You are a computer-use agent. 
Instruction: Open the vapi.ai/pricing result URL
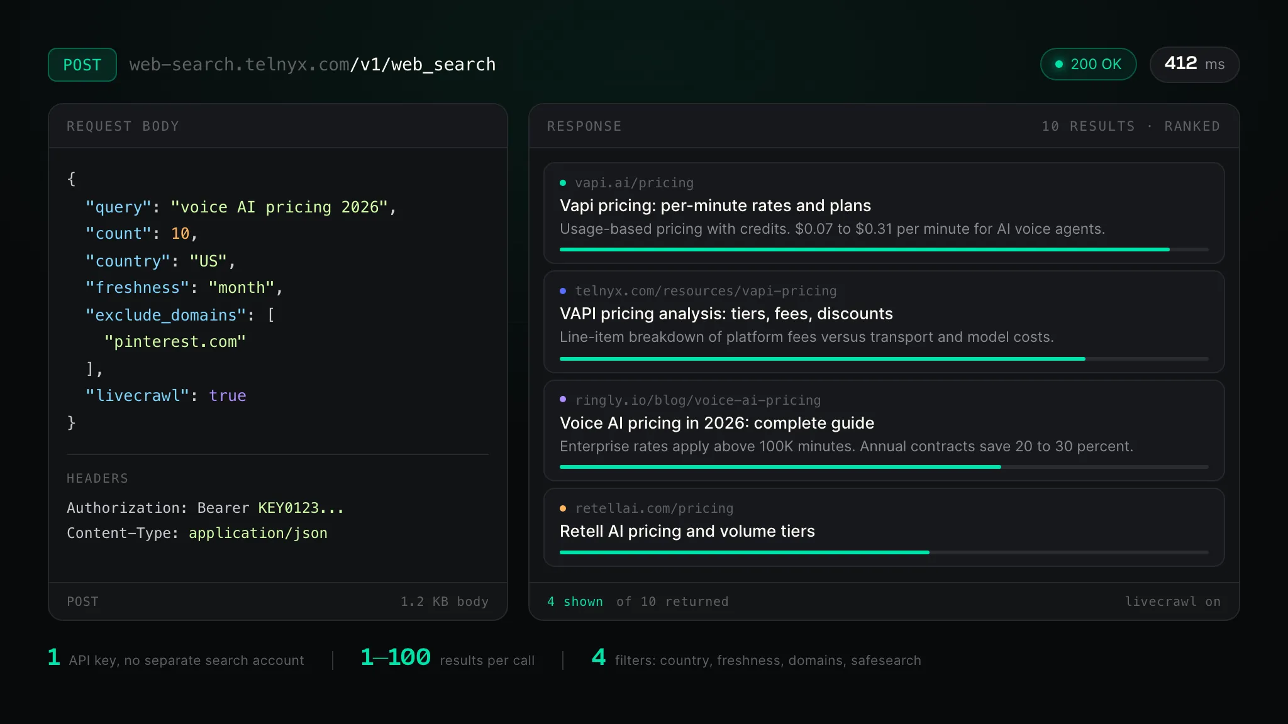[x=634, y=183]
